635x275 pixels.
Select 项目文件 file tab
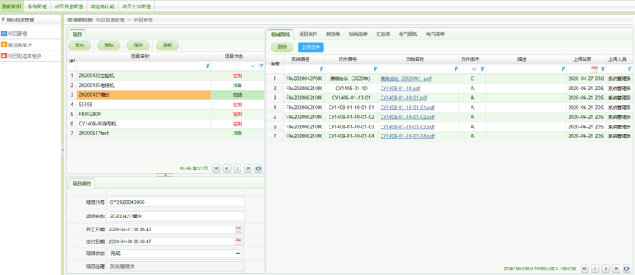pyautogui.click(x=308, y=34)
